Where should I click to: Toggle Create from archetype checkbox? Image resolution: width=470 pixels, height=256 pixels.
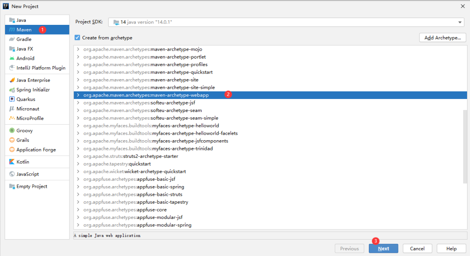pos(77,37)
